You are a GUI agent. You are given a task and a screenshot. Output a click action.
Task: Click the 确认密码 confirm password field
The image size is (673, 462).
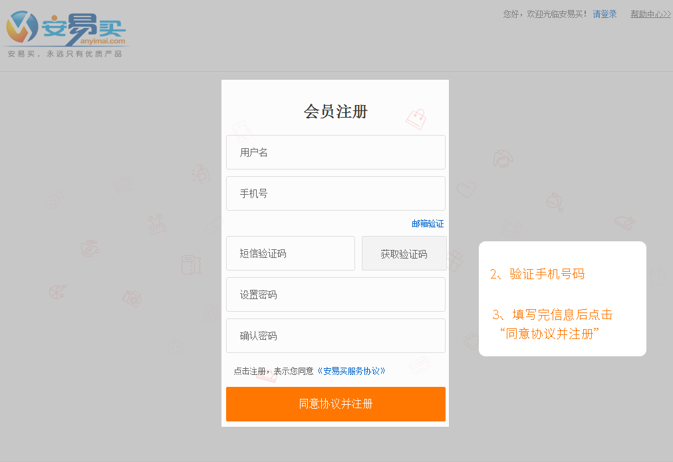click(336, 336)
